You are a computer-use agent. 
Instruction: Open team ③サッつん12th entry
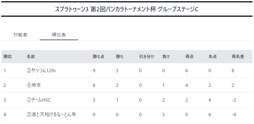click(41, 71)
